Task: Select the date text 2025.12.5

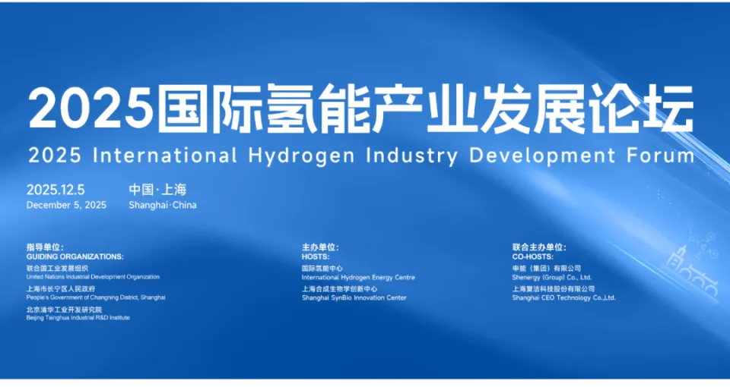Action: coord(56,190)
